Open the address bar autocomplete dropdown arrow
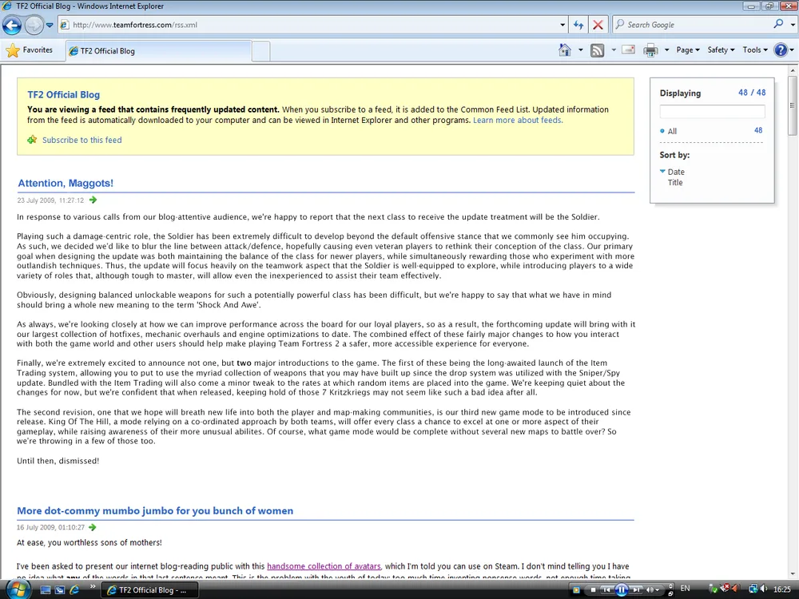 point(562,25)
